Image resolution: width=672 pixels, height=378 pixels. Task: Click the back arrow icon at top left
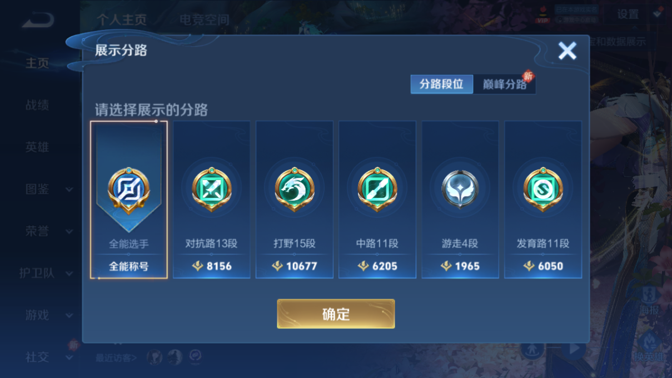click(x=38, y=20)
